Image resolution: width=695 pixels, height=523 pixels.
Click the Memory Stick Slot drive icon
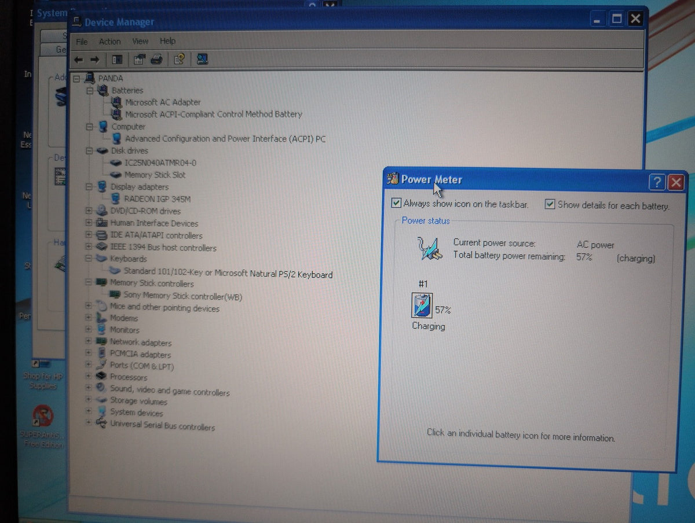coord(116,175)
